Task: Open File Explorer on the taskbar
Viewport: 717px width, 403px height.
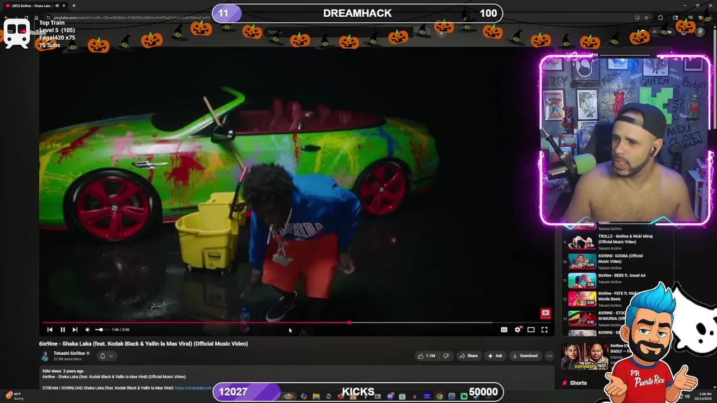Action: coord(316,396)
